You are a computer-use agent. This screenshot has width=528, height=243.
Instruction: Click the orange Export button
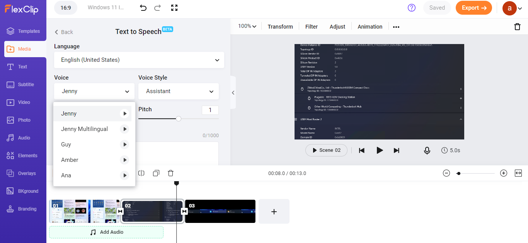473,8
